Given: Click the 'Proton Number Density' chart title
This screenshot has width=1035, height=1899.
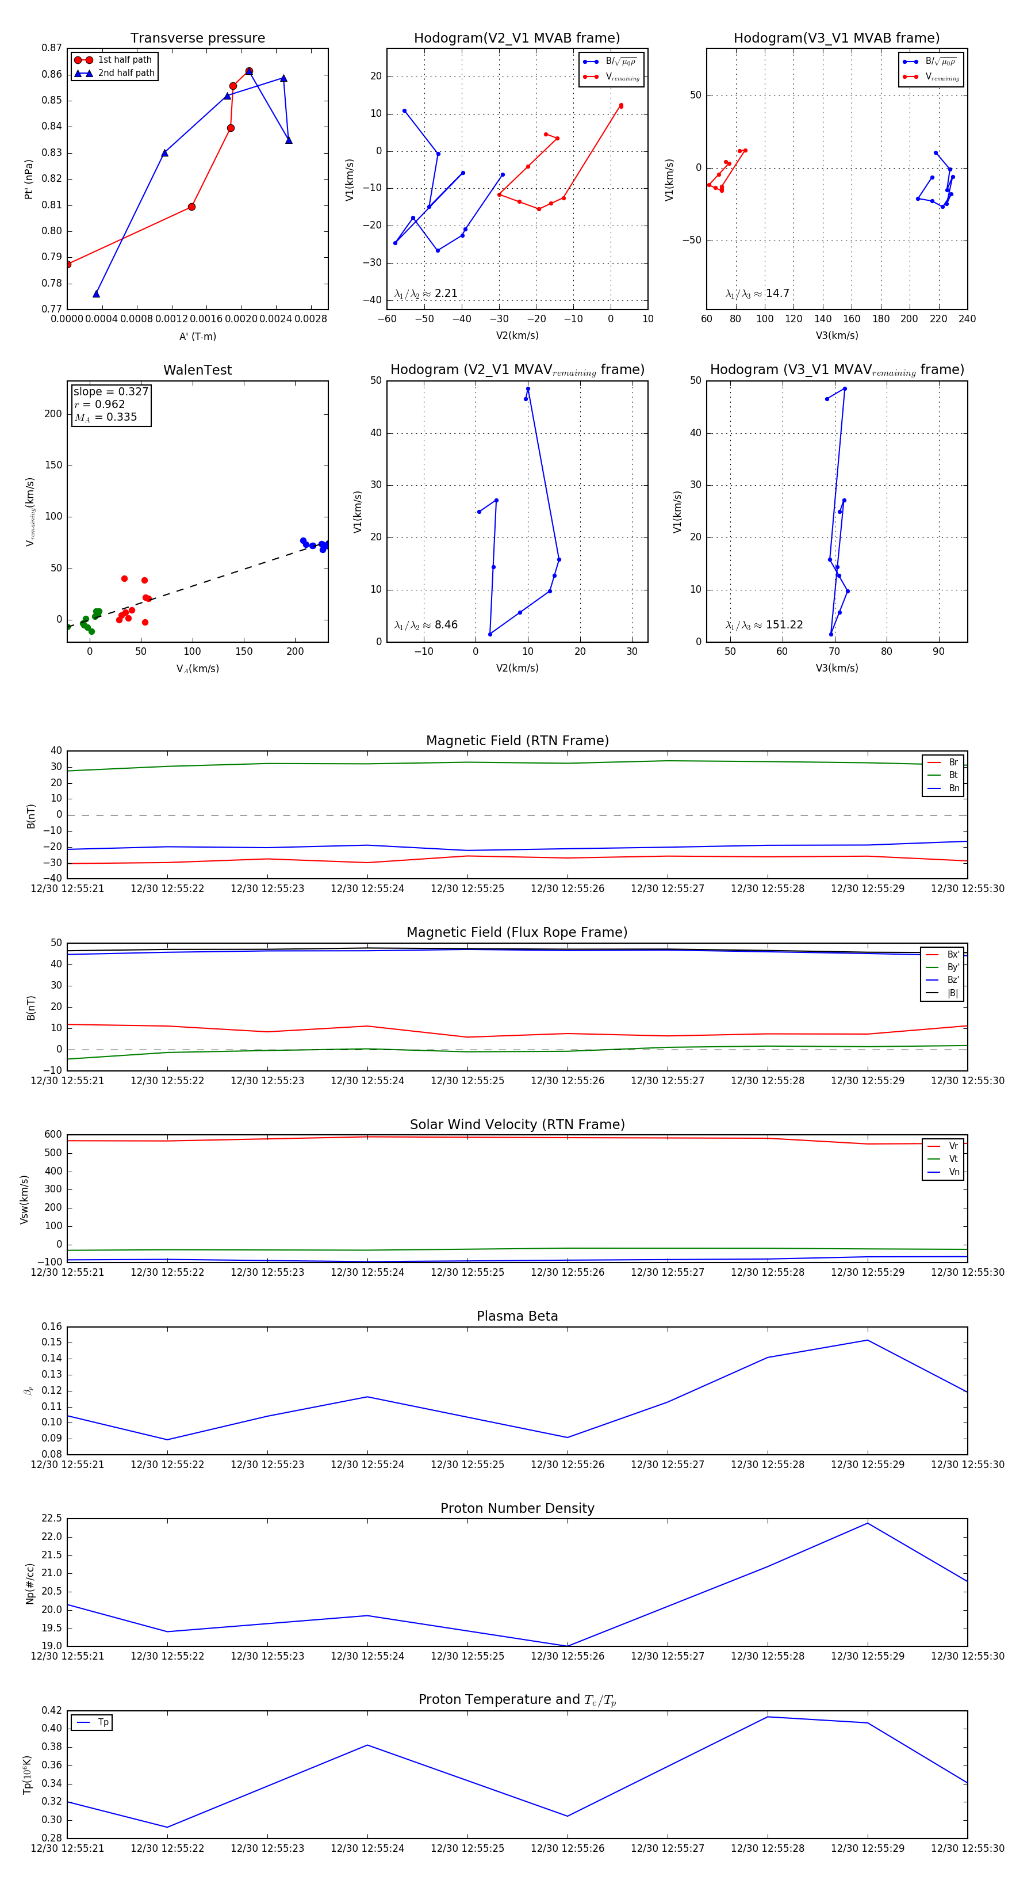Looking at the screenshot, I should [517, 1508].
